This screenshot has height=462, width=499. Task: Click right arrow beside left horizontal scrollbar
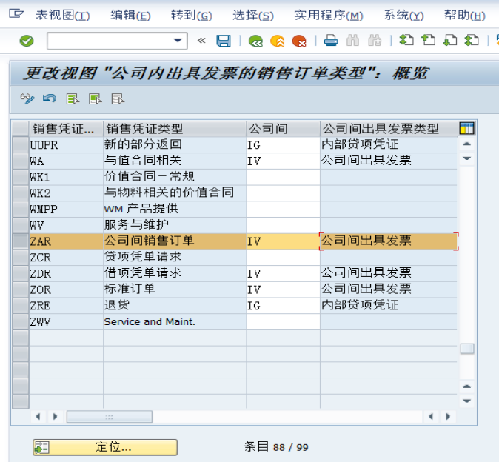click(x=56, y=417)
